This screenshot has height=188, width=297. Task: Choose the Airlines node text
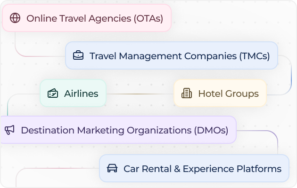81,94
